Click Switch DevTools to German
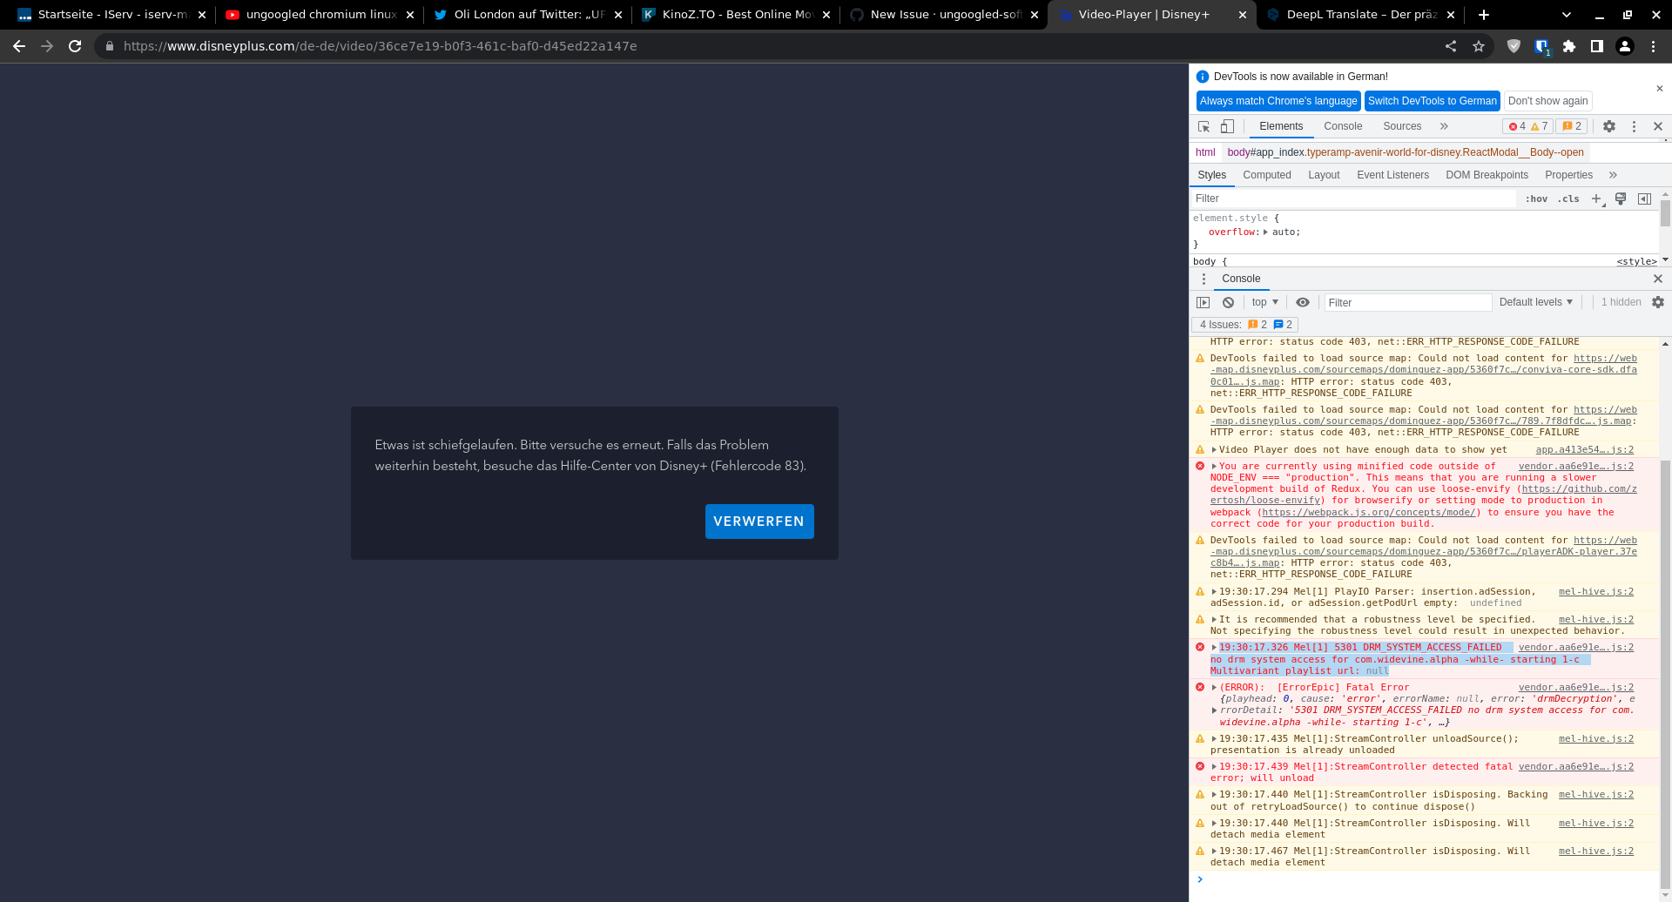 tap(1432, 101)
